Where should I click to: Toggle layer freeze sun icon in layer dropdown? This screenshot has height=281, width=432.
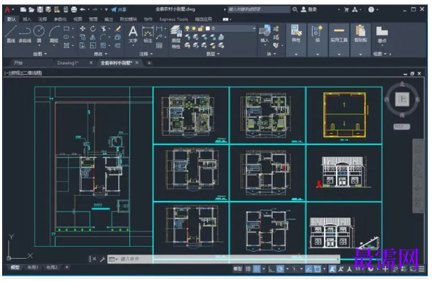pyautogui.click(x=194, y=28)
